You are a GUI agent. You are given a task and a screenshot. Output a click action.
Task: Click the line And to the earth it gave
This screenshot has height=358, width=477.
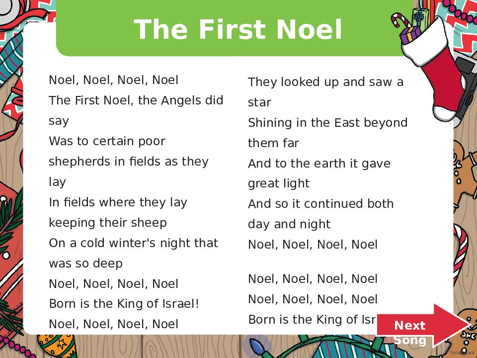319,164
